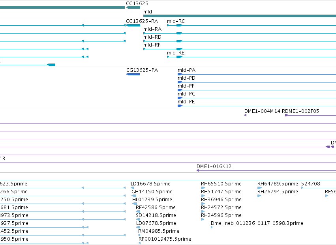The width and height of the screenshot is (336, 245).
Task: Click the mld-PE protein label
Action: point(186,102)
